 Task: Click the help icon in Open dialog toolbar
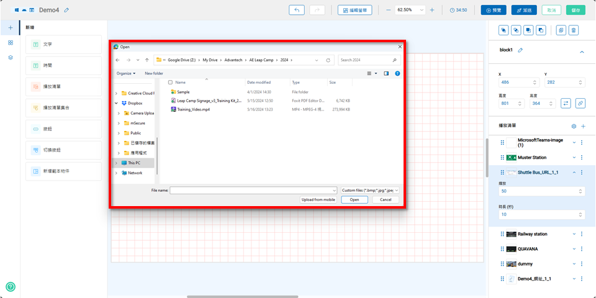(x=397, y=73)
